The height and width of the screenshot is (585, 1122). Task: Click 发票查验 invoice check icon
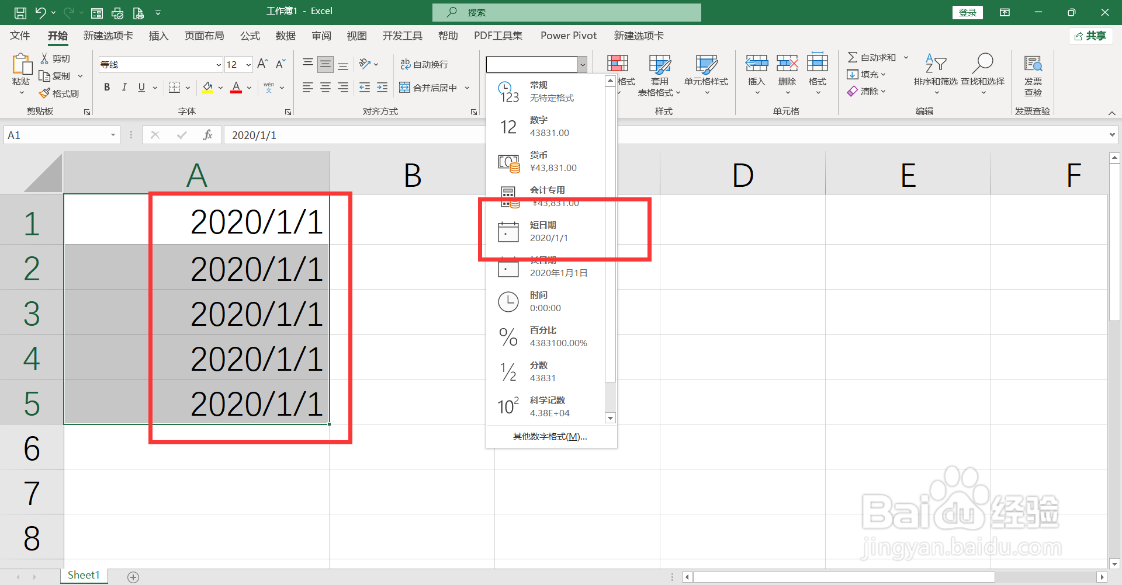(x=1033, y=64)
